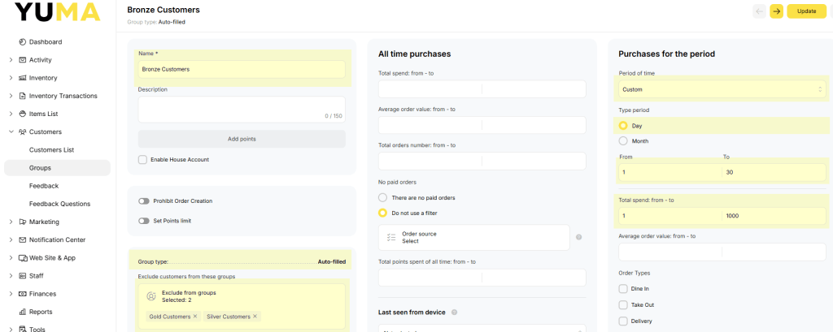Click the Update button
The height and width of the screenshot is (332, 833).
[806, 11]
